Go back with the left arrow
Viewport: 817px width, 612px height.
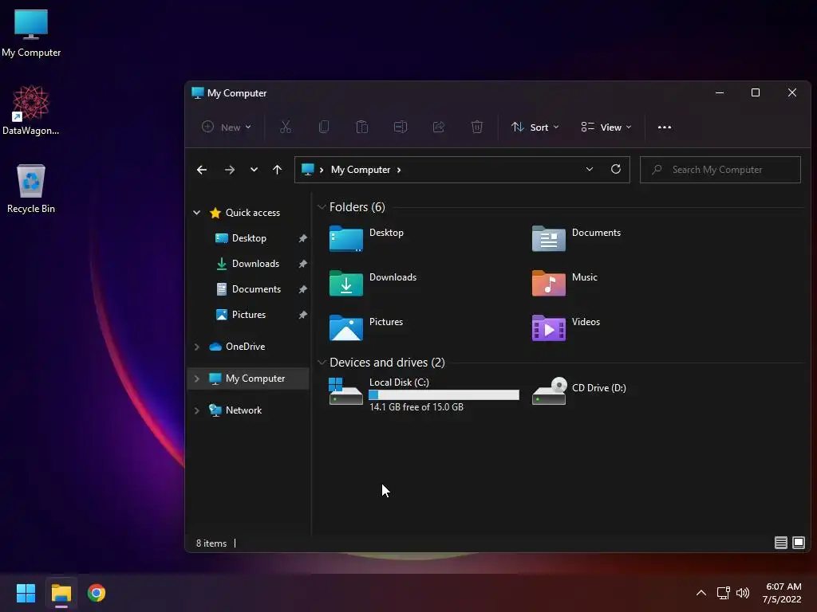pos(202,170)
